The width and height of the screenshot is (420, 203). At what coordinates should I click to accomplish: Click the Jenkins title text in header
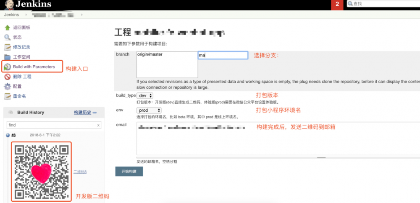point(34,4)
